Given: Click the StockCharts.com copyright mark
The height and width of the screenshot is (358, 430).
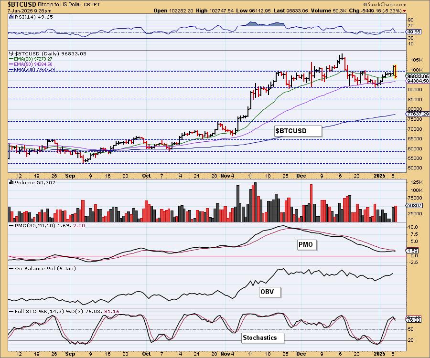Looking at the screenshot, I should pos(385,4).
